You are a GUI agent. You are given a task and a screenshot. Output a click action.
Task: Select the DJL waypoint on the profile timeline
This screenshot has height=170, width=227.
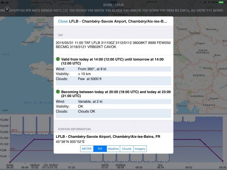pyautogui.click(x=160, y=166)
